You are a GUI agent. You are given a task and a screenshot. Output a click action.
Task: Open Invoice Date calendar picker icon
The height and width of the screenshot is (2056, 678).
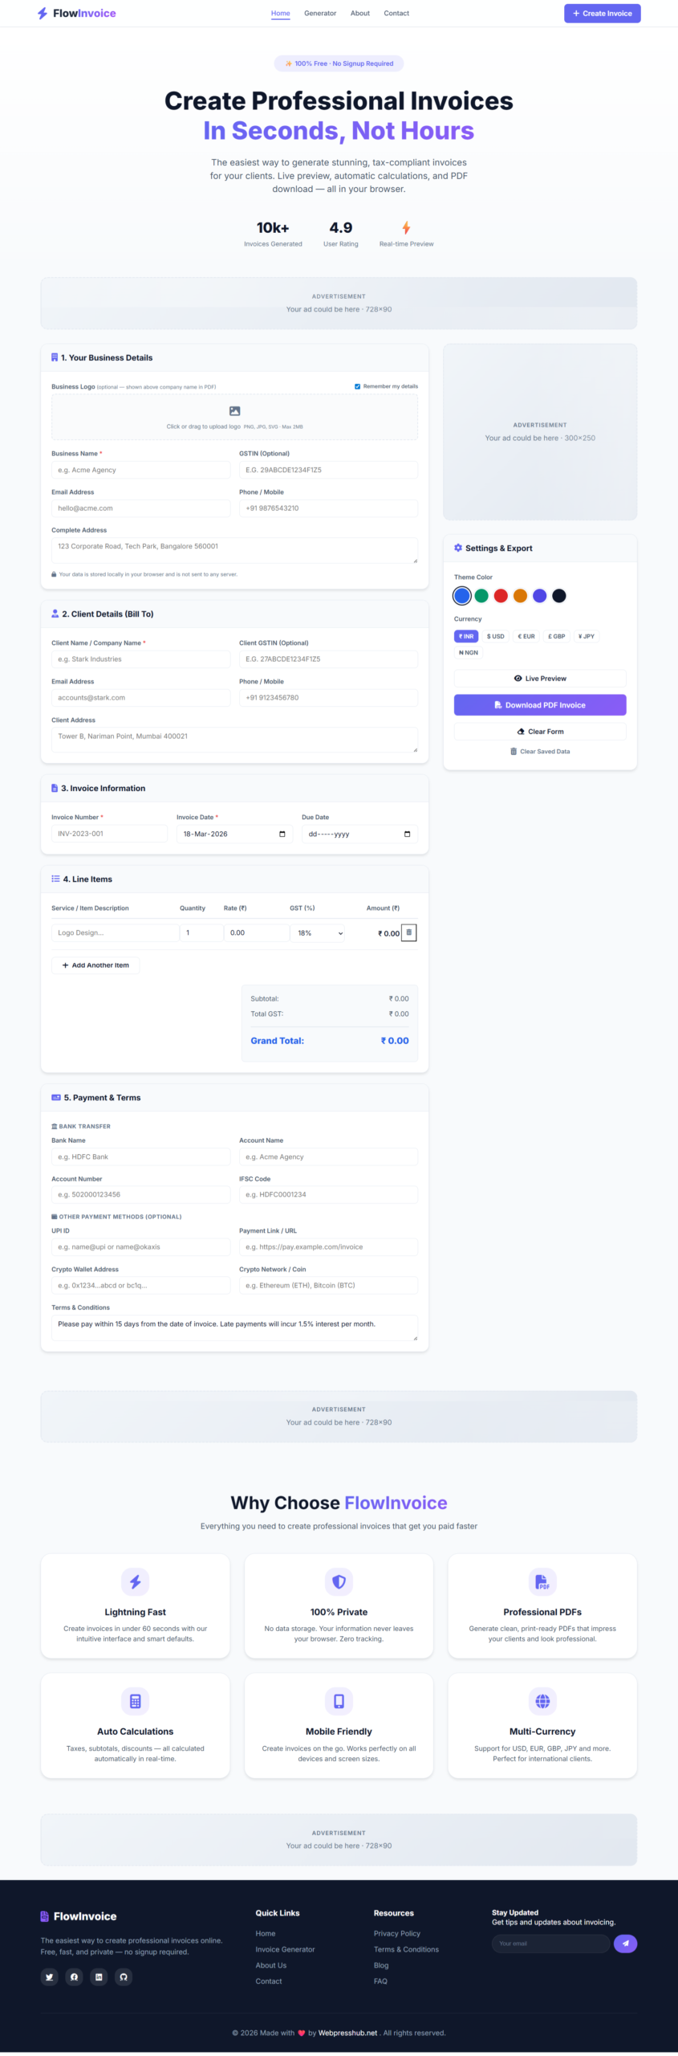[x=282, y=834]
